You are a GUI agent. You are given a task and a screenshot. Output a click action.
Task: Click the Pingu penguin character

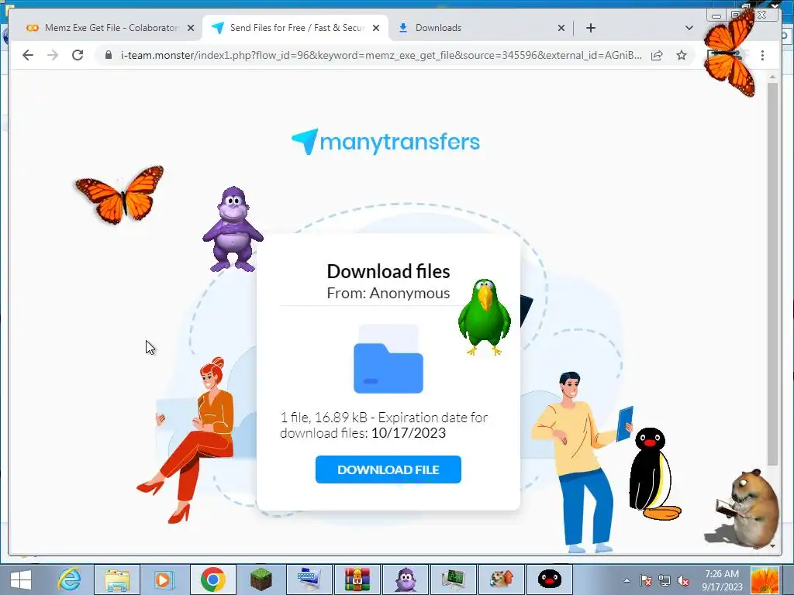point(653,473)
